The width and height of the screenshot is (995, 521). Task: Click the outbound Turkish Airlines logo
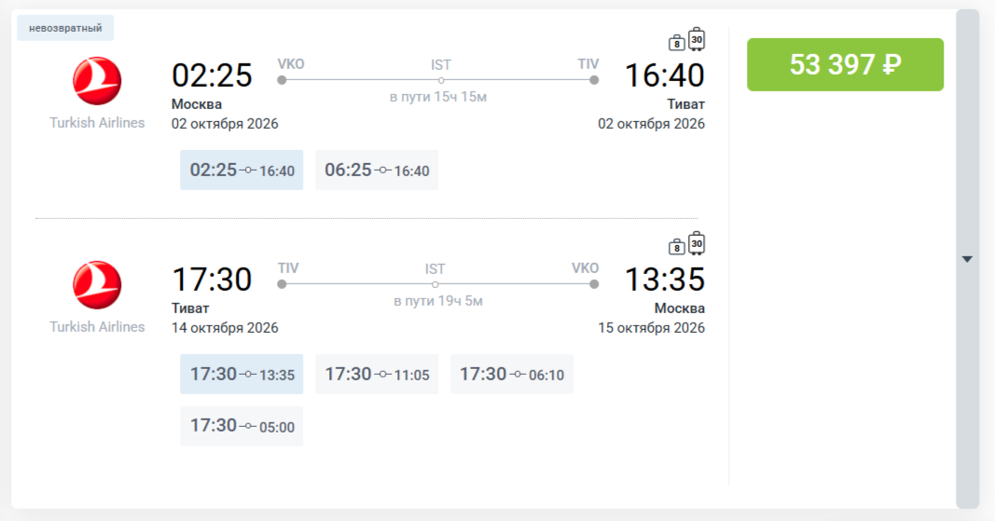(97, 81)
